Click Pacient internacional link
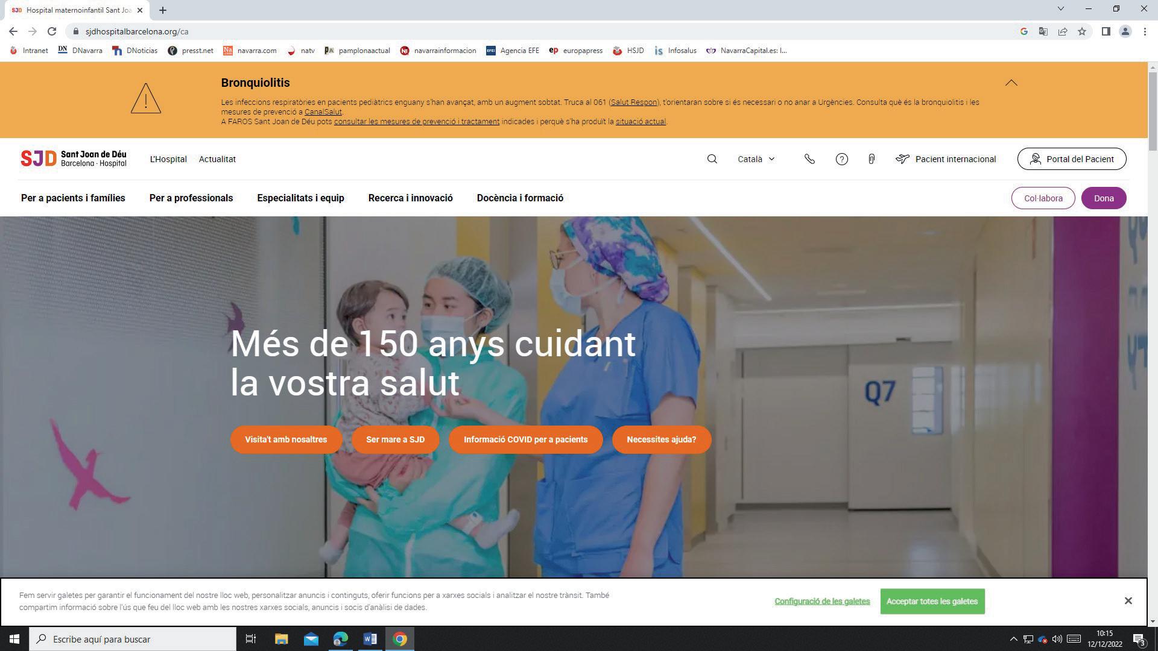This screenshot has width=1158, height=651. (946, 159)
